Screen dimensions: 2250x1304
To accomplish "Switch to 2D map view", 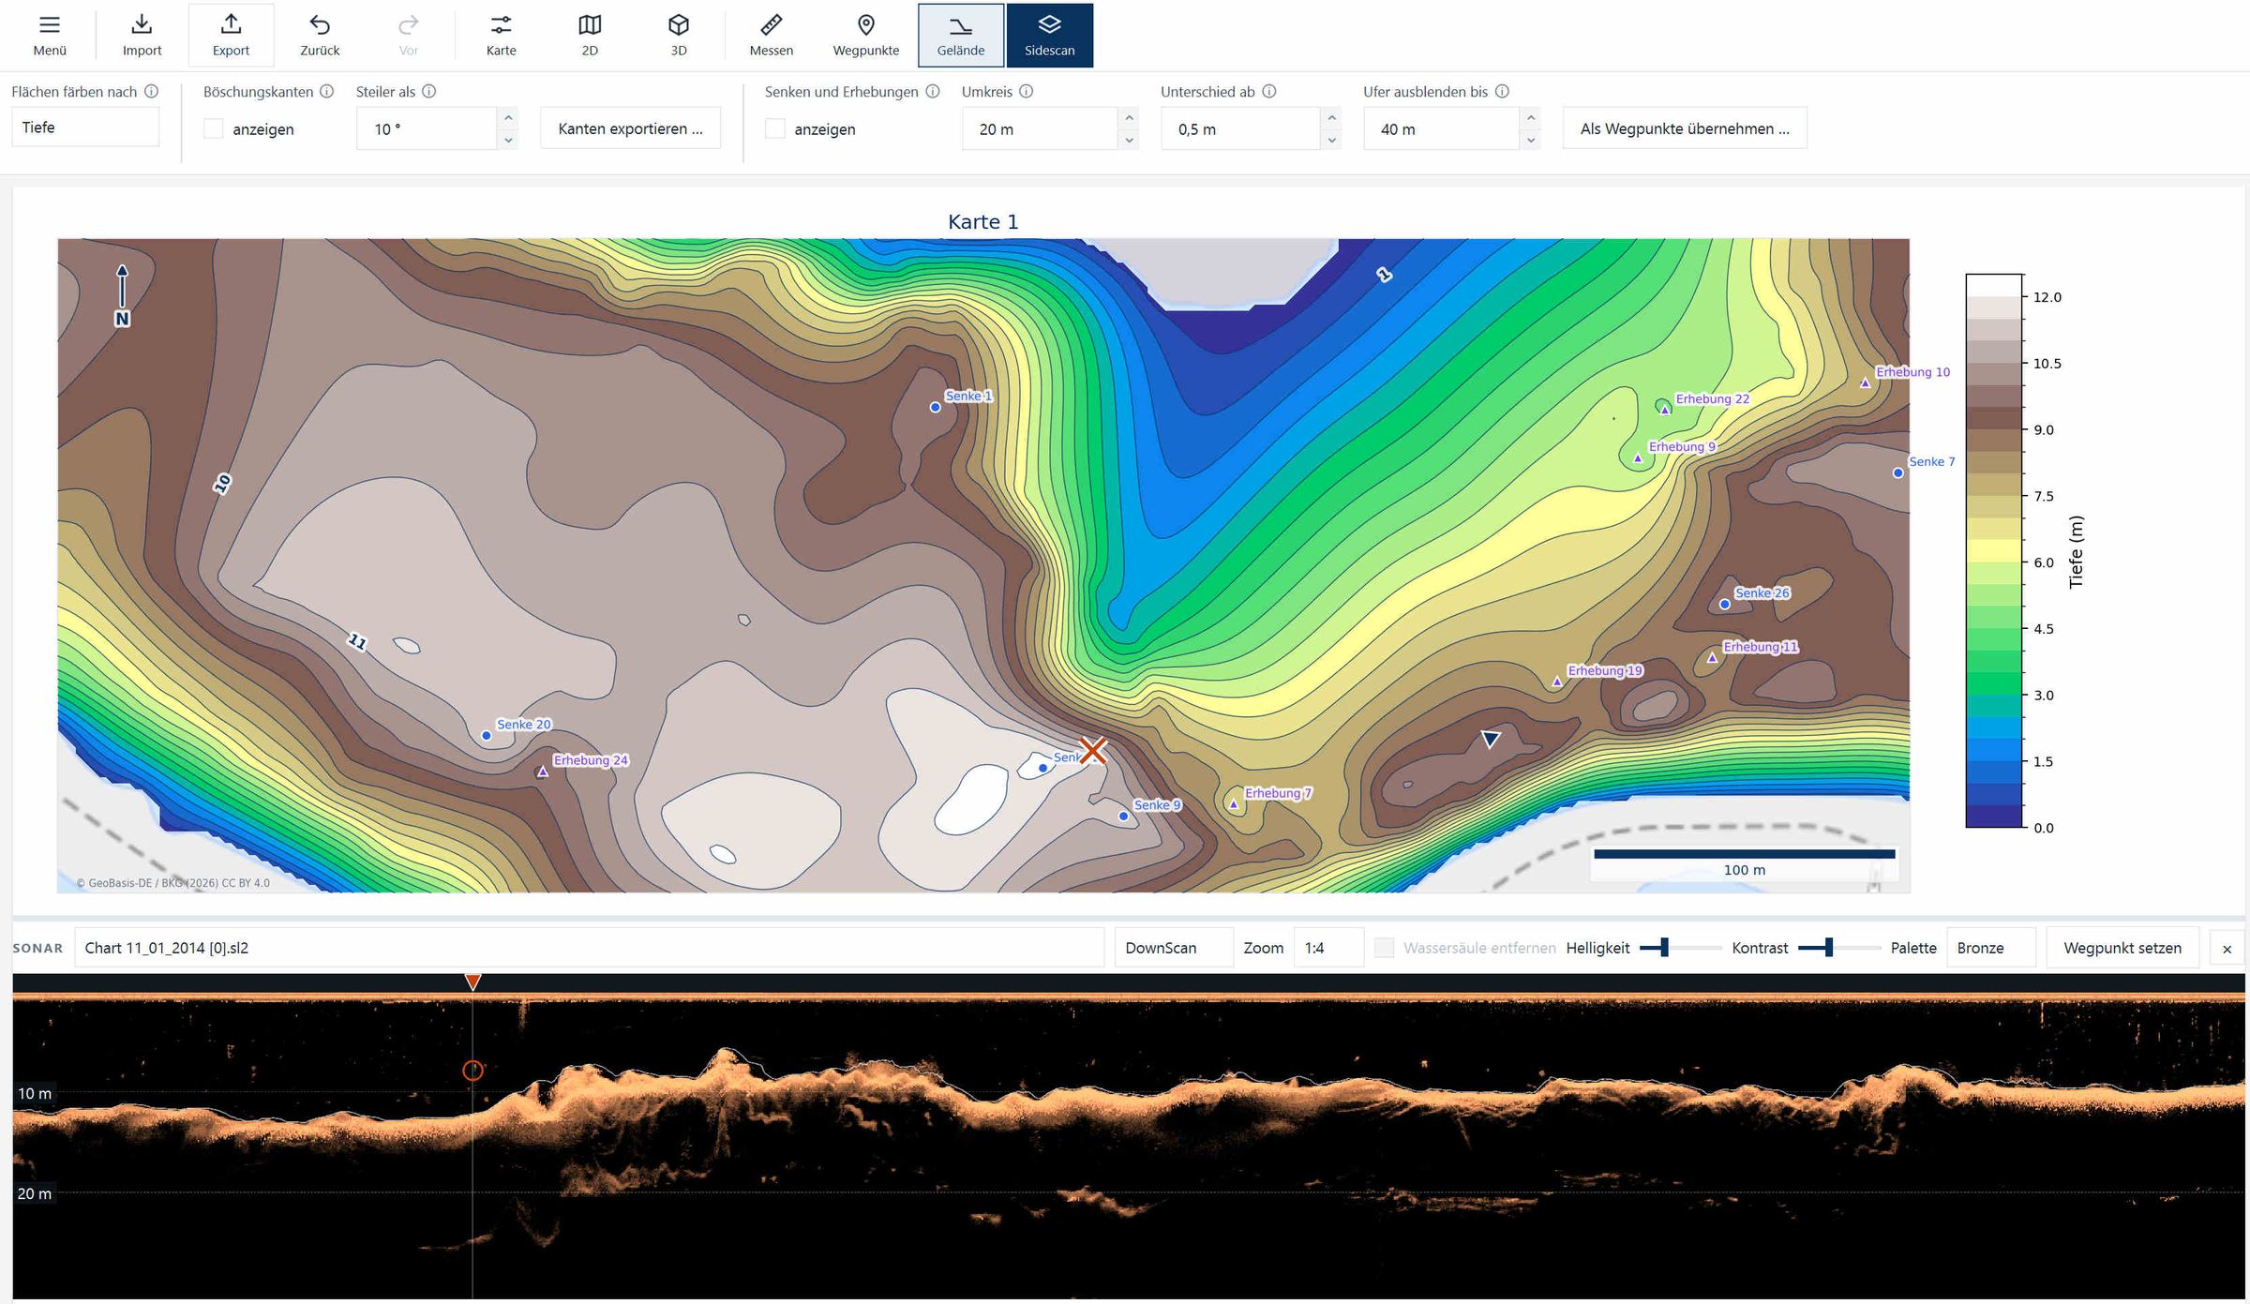I will point(590,36).
